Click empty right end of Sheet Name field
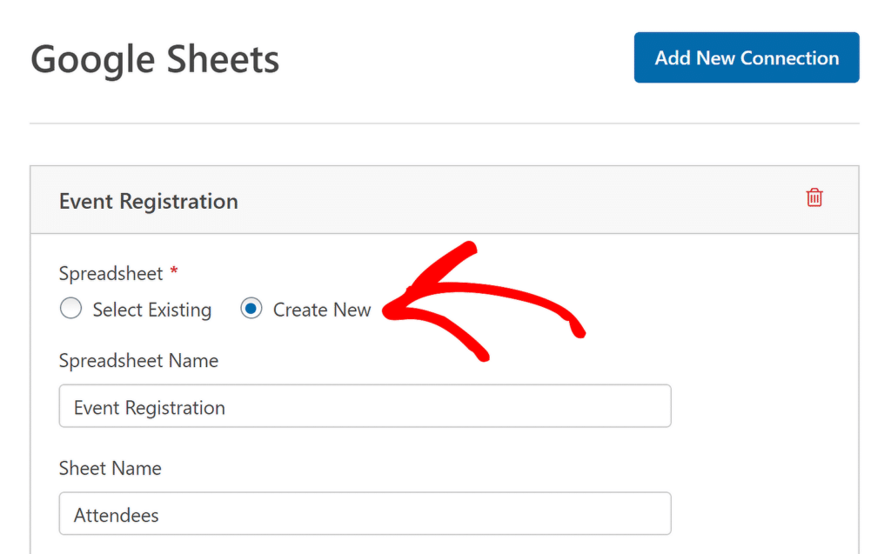 coord(609,514)
